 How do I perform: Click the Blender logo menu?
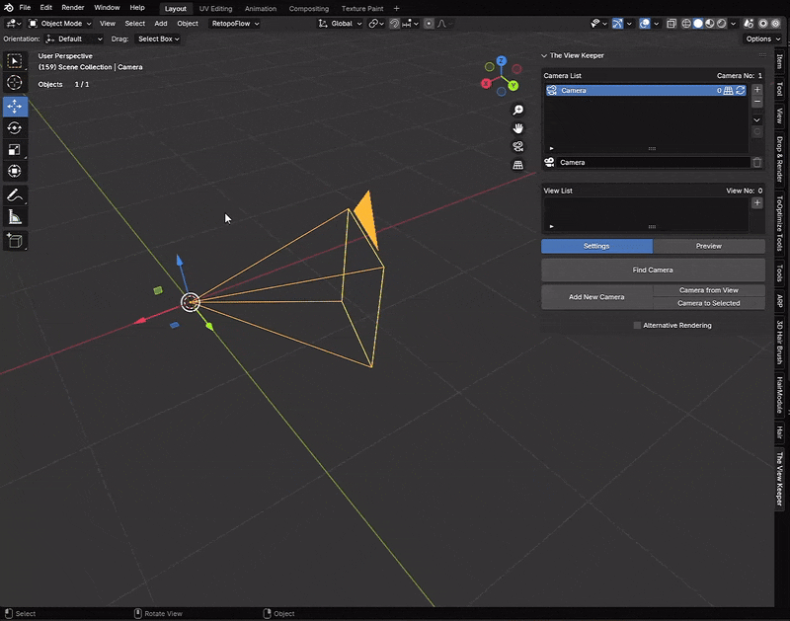8,8
